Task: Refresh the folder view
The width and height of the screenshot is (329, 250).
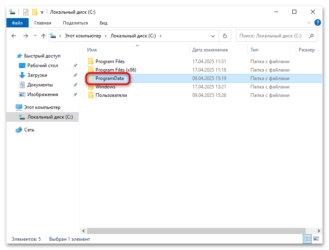Action: tap(225, 36)
